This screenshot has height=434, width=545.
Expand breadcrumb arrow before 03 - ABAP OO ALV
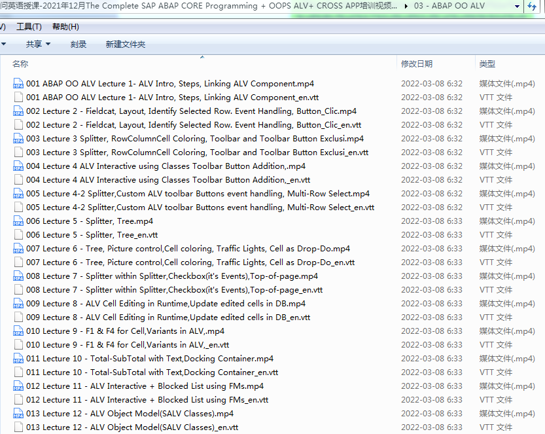click(406, 6)
